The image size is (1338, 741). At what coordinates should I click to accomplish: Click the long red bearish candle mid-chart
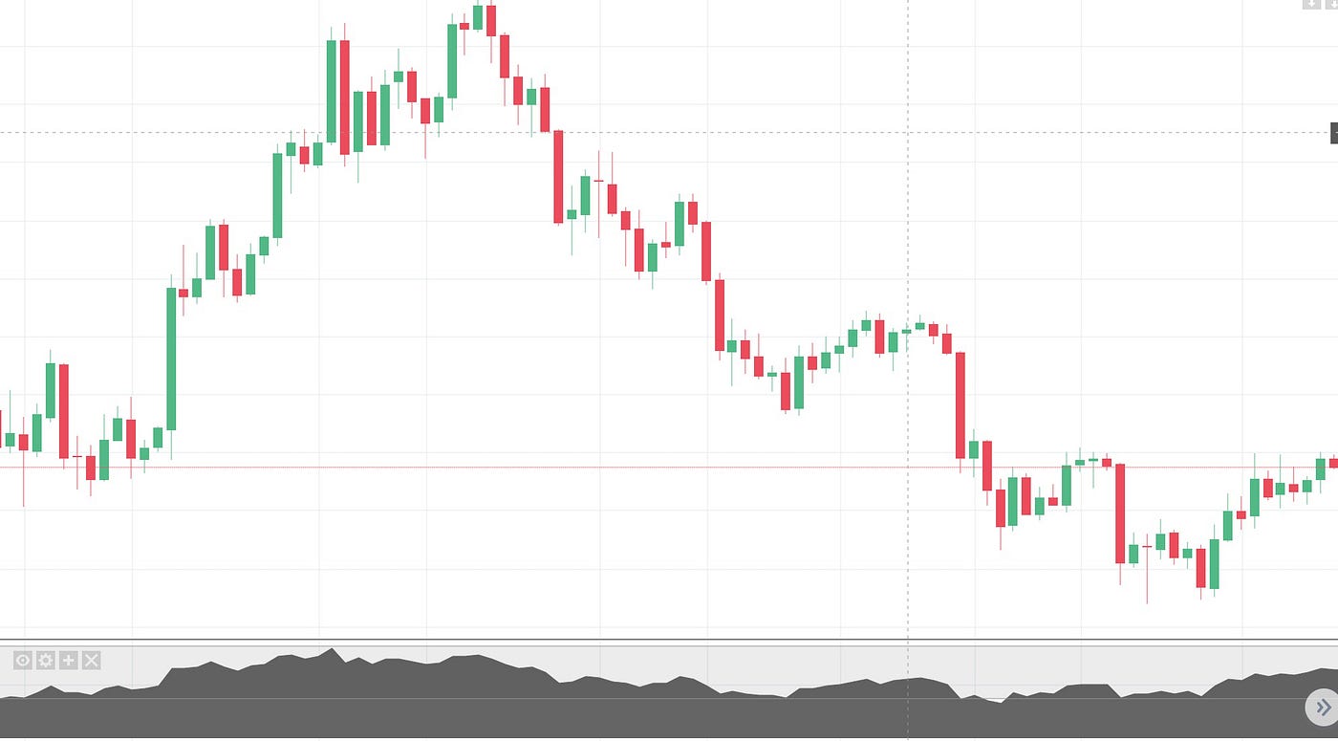coord(557,177)
